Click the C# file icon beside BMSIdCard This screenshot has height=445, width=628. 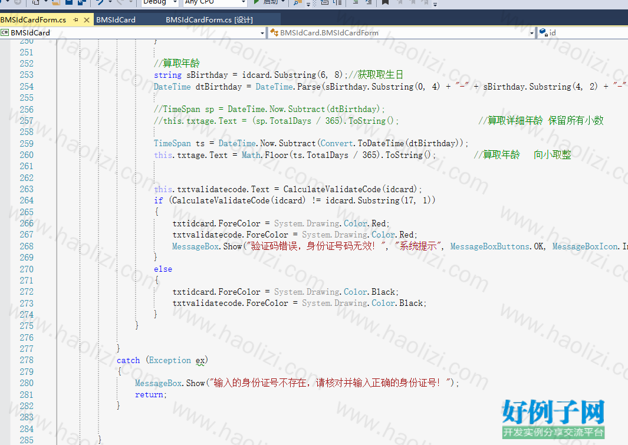pyautogui.click(x=5, y=33)
